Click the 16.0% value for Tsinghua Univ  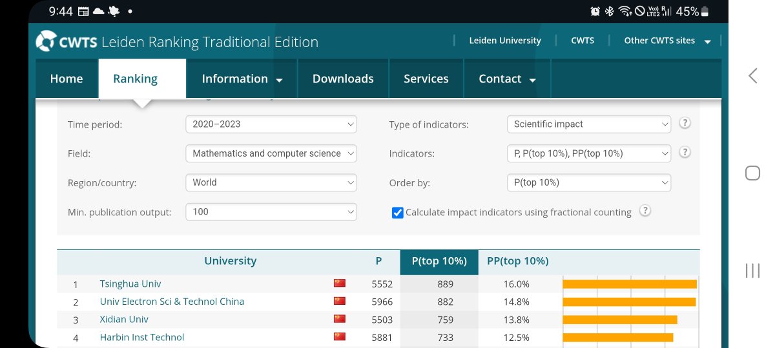(x=517, y=284)
